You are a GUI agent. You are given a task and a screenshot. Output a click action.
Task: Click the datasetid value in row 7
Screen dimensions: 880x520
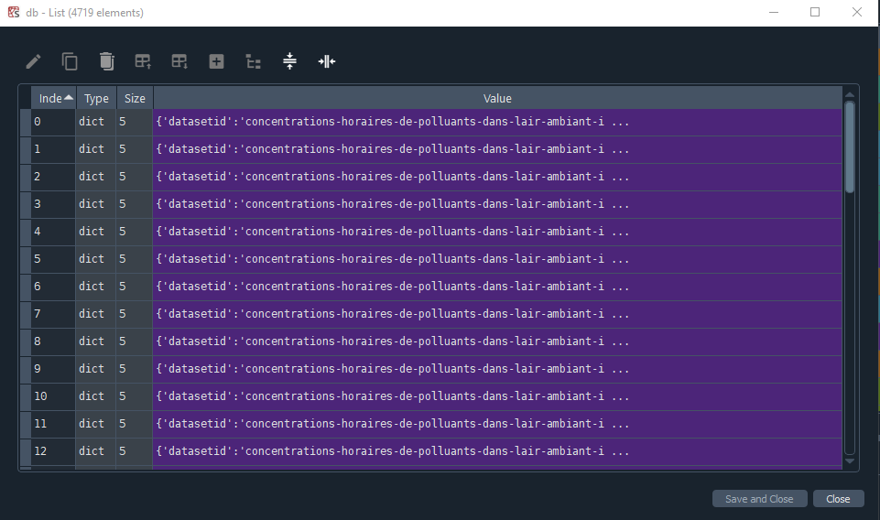pyautogui.click(x=497, y=314)
